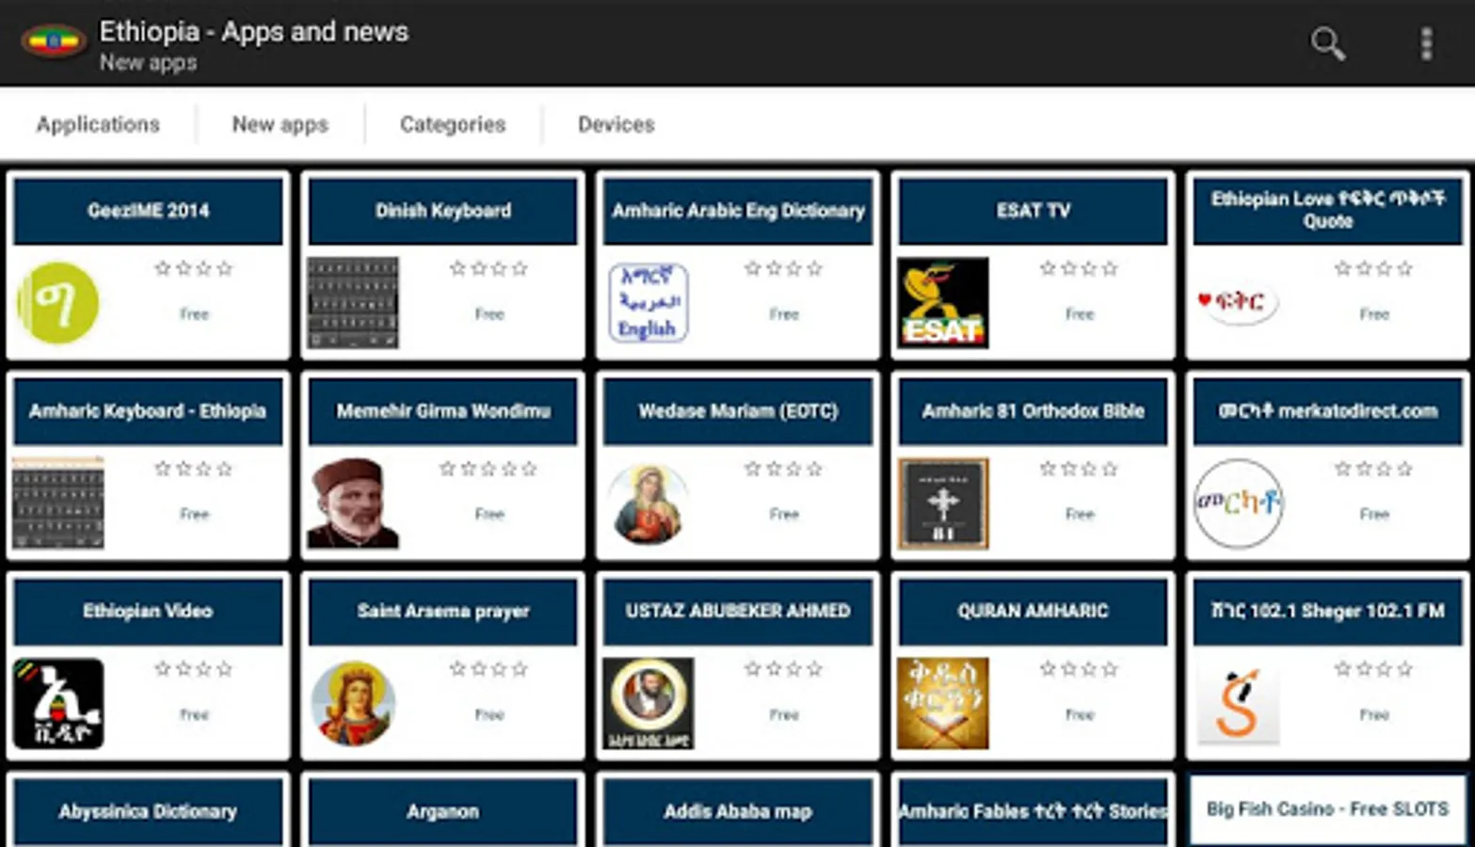Image resolution: width=1475 pixels, height=847 pixels.
Task: Select the QURAN AMHARIC title
Action: coord(1033,612)
